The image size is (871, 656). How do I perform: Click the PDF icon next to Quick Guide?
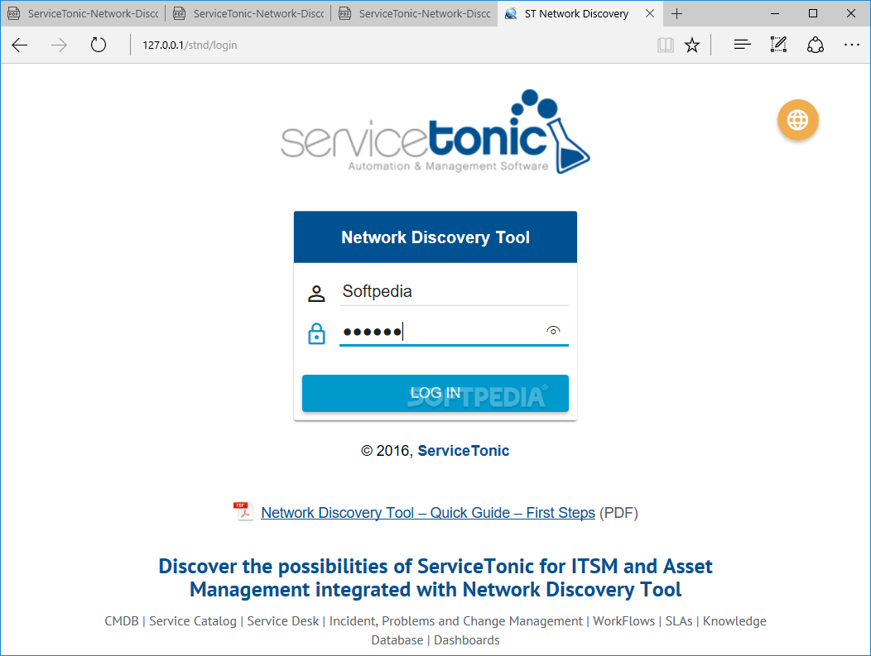[243, 511]
